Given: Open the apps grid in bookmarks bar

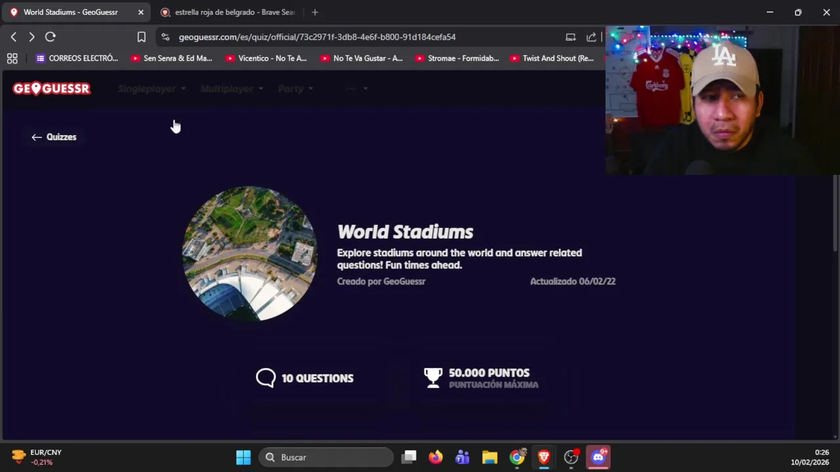Looking at the screenshot, I should click(x=12, y=58).
